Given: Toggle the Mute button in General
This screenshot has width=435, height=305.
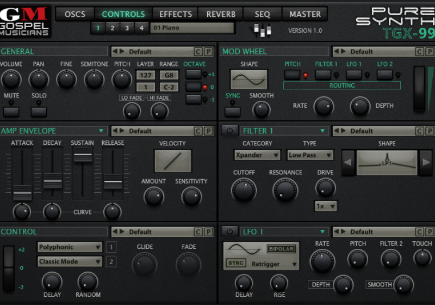Looking at the screenshot, I should [x=11, y=111].
